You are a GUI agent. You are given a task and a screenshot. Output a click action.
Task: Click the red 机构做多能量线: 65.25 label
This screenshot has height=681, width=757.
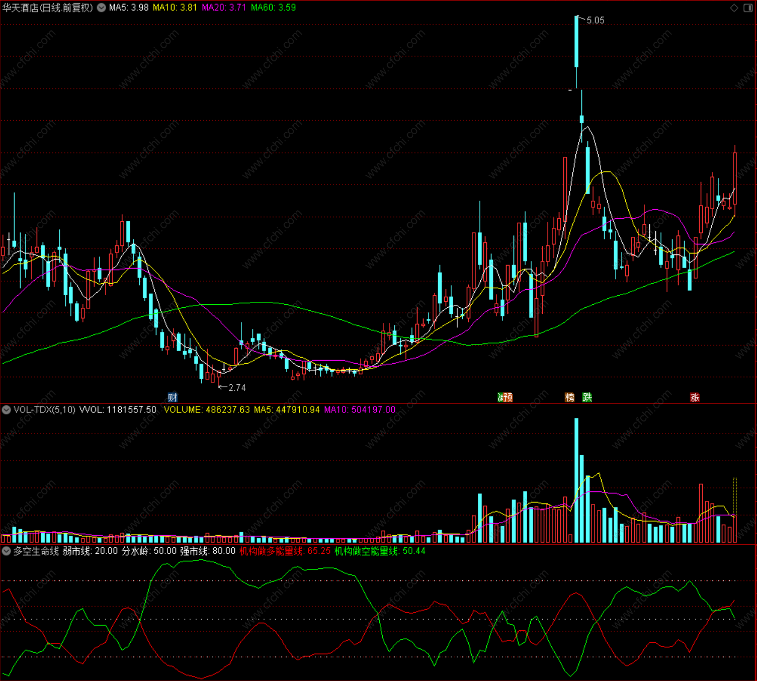click(x=285, y=551)
